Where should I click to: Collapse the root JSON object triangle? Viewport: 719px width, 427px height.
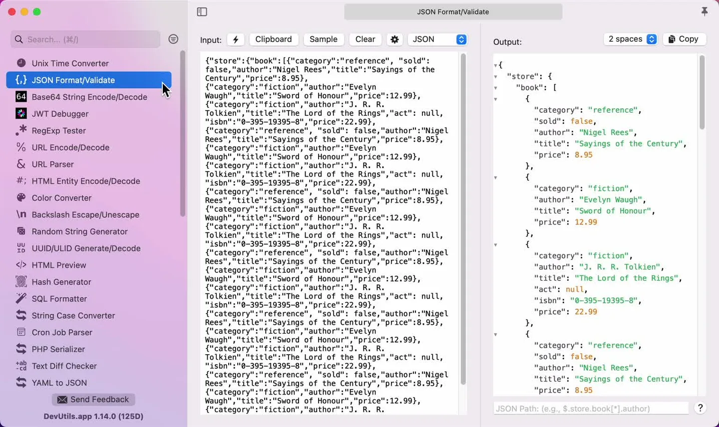point(495,65)
